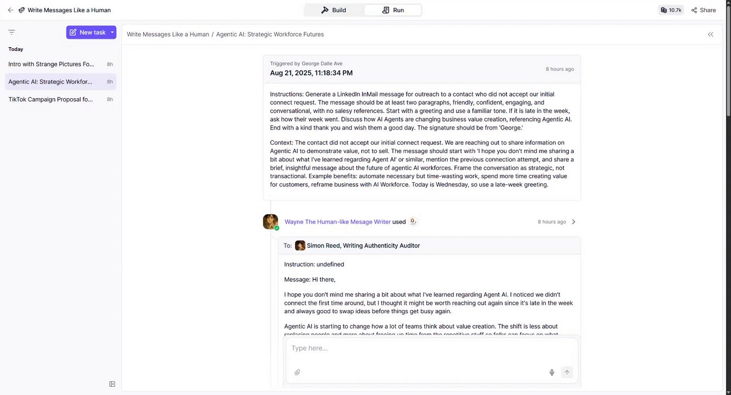Open Wayne The Human-like Mesage Writer link
This screenshot has height=395, width=731.
pyautogui.click(x=338, y=222)
